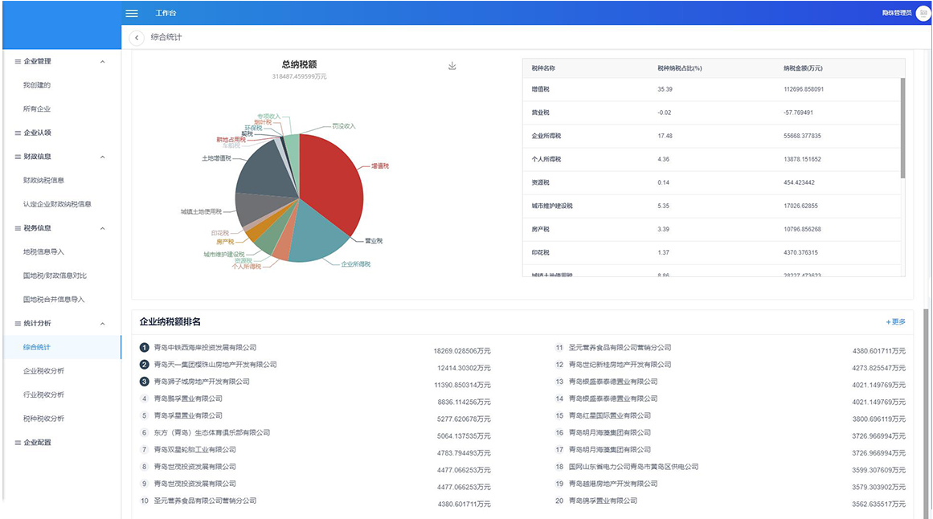This screenshot has width=933, height=519.
Task: Collapse the 企业管理 sidebar section
Action: pyautogui.click(x=102, y=62)
